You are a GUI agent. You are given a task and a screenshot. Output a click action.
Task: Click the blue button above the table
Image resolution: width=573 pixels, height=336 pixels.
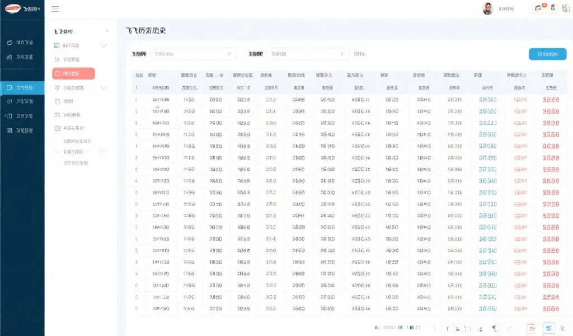click(547, 54)
